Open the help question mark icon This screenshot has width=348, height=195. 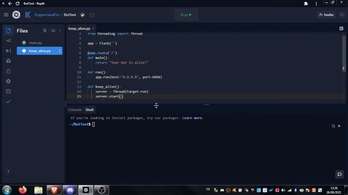pyautogui.click(x=8, y=172)
